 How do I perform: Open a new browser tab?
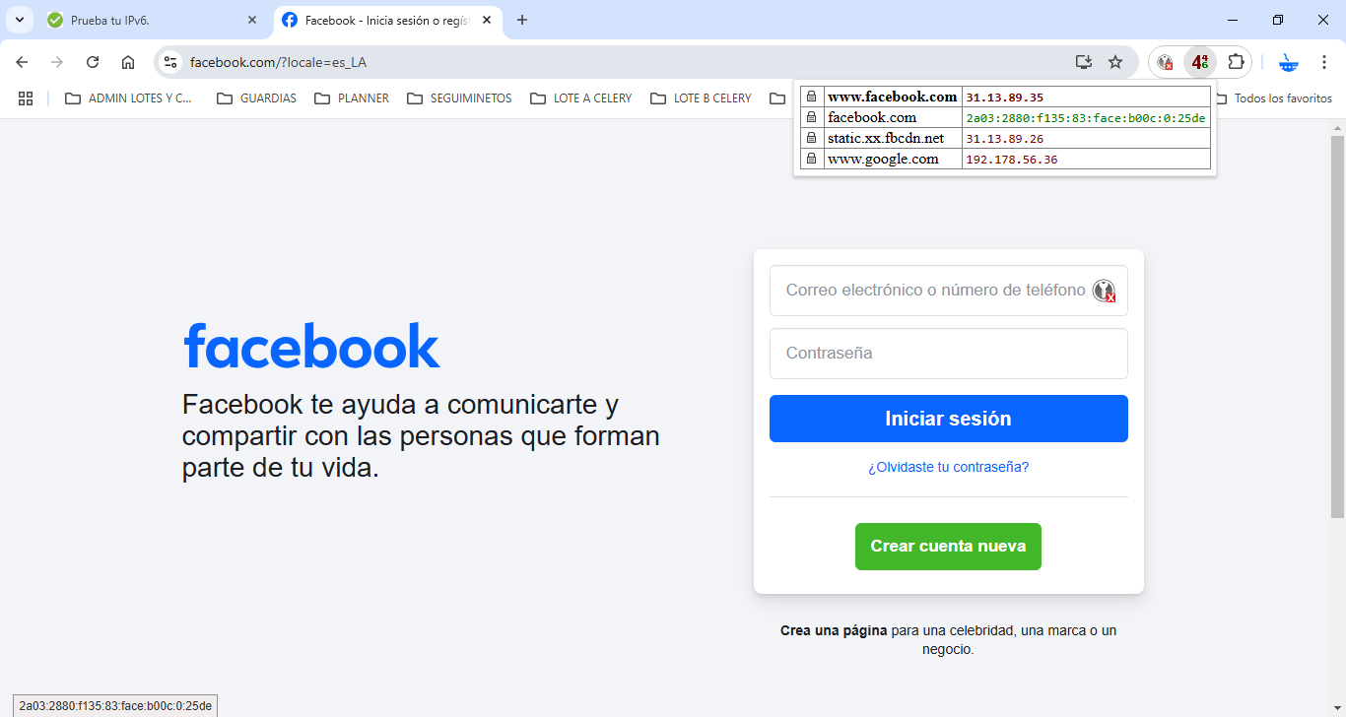[x=522, y=20]
